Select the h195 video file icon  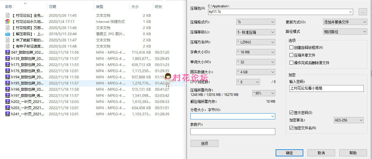pos(8,83)
